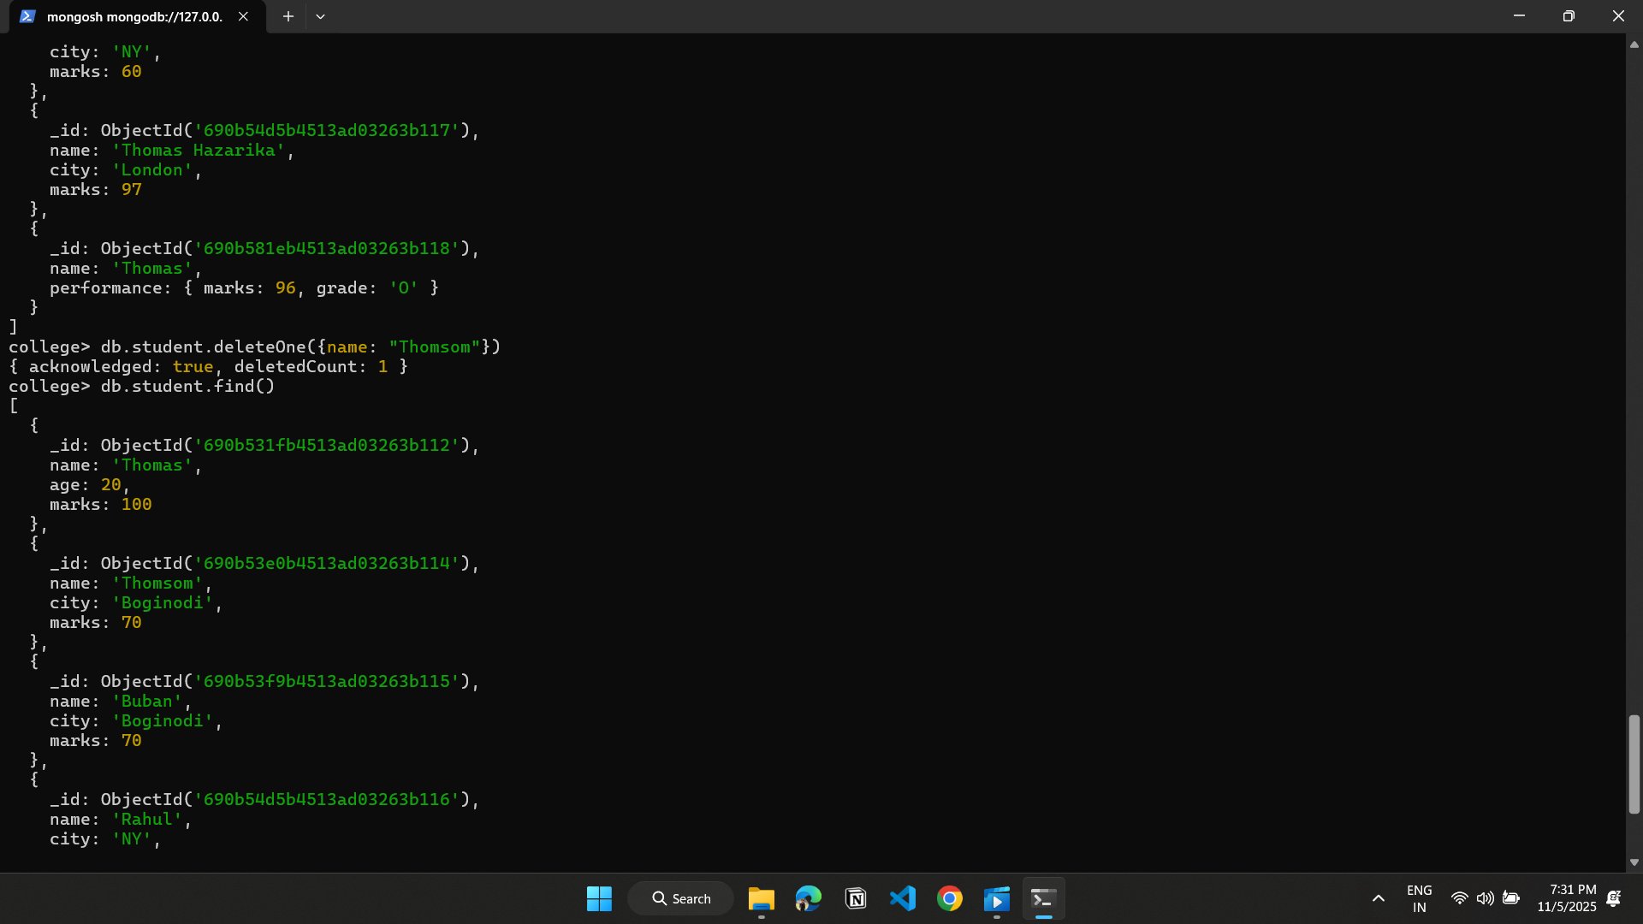Open Wi-Fi network quick settings
Screen dimensions: 1643x924
click(x=1460, y=898)
